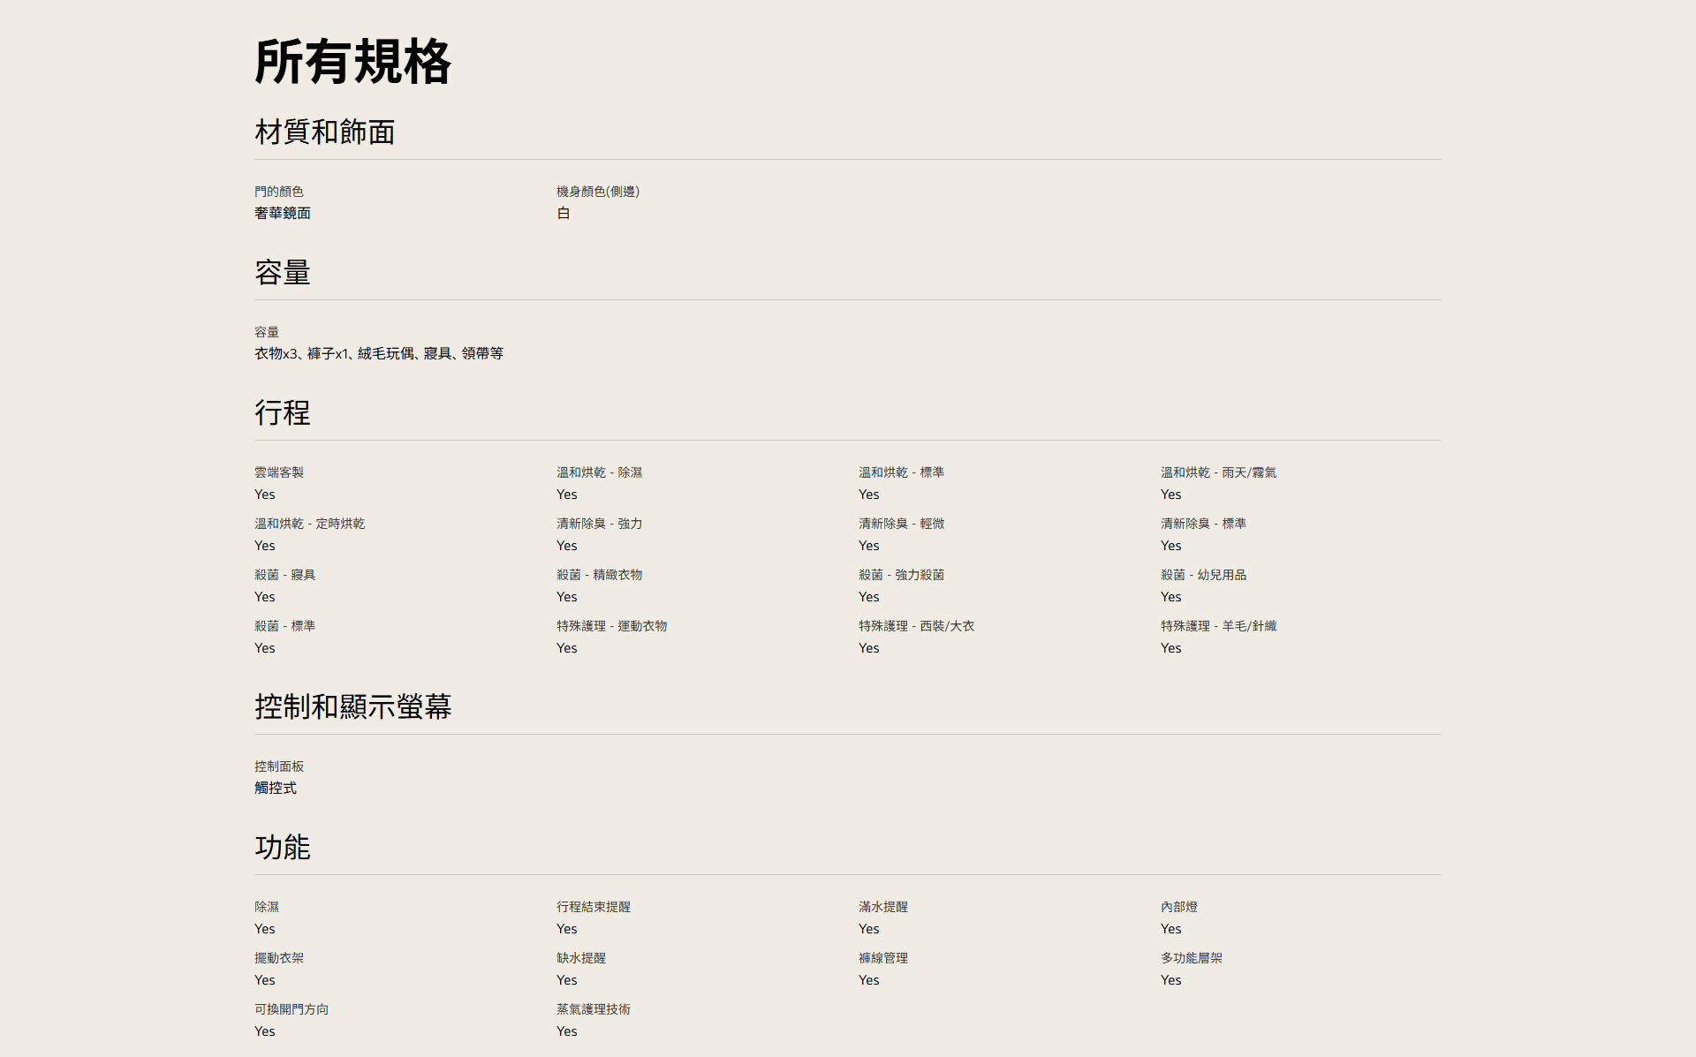This screenshot has height=1057, width=1696.
Task: Select the 褲線管理 feature label
Action: [882, 958]
